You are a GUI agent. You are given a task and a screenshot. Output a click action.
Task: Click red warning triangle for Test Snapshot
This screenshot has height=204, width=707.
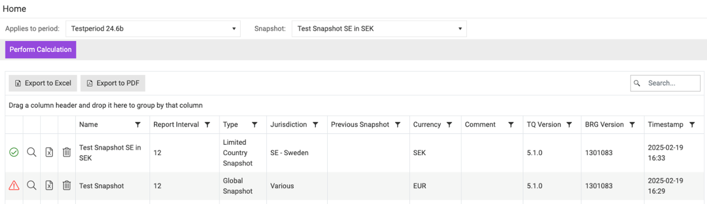14,186
